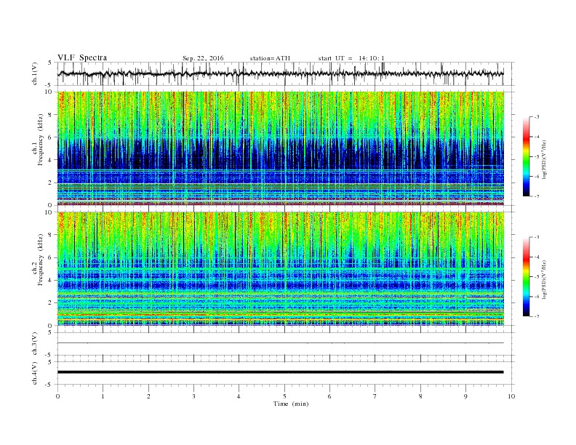Select the "ch.4(V)" axis label
Image resolution: width=576 pixels, height=445 pixels.
35,373
